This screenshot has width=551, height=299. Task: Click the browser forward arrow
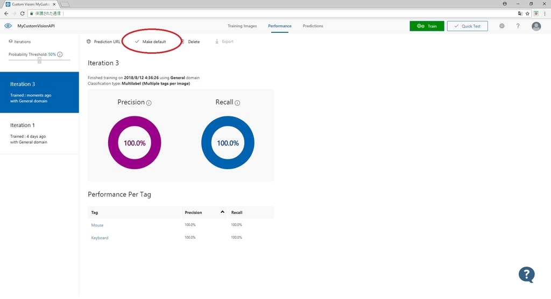(14, 13)
